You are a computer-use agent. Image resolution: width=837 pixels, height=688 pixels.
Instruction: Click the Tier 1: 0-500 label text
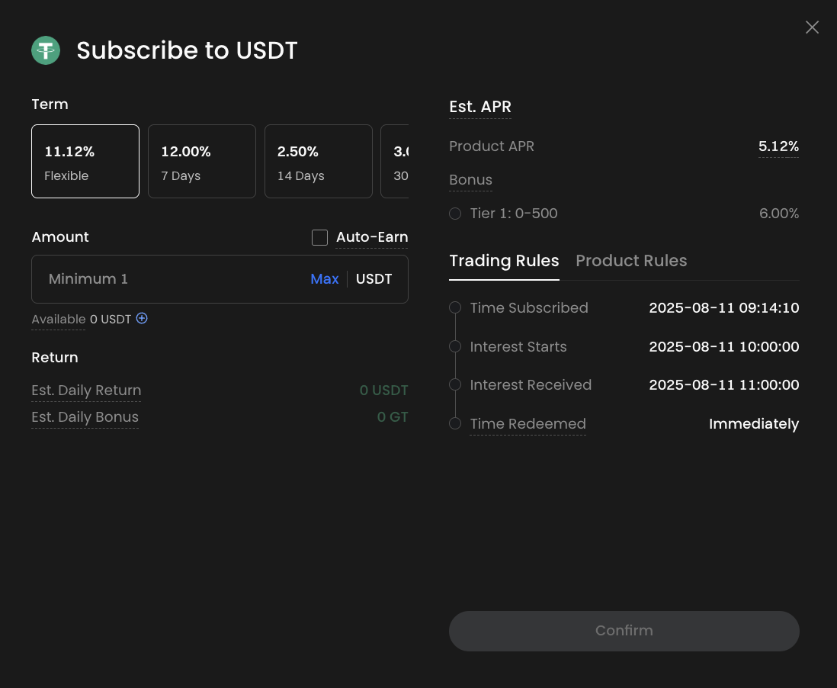point(514,214)
